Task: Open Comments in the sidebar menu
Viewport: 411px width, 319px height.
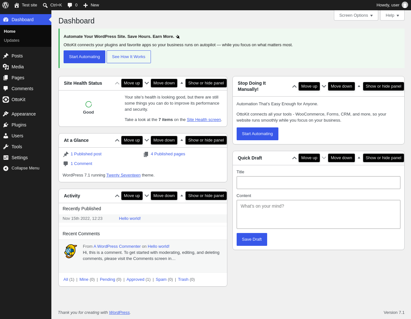Action: coord(26,89)
